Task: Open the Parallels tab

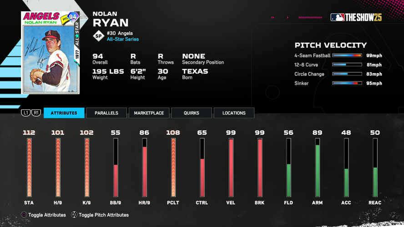Action: (106, 113)
